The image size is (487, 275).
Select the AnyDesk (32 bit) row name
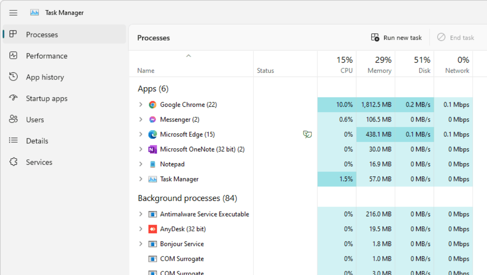click(x=183, y=229)
